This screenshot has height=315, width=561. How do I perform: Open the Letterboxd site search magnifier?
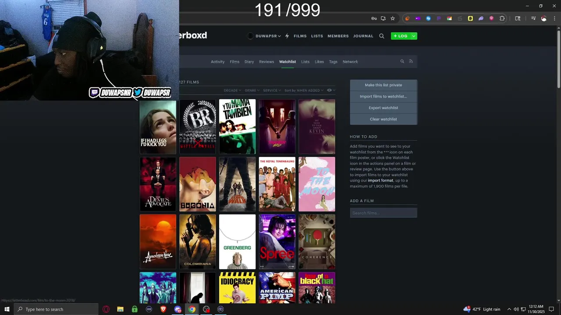[382, 36]
